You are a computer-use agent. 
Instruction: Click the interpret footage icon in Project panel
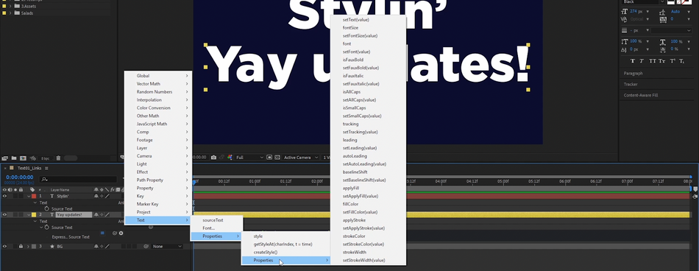pyautogui.click(x=5, y=158)
